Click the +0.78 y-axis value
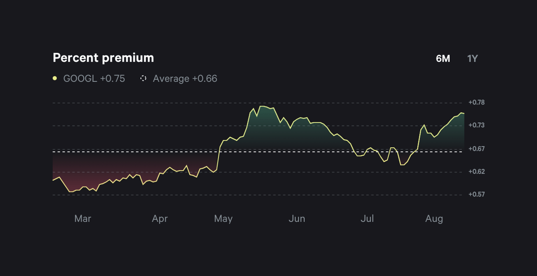This screenshot has width=537, height=276. point(477,102)
